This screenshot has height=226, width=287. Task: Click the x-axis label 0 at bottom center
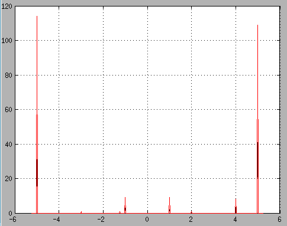147,220
